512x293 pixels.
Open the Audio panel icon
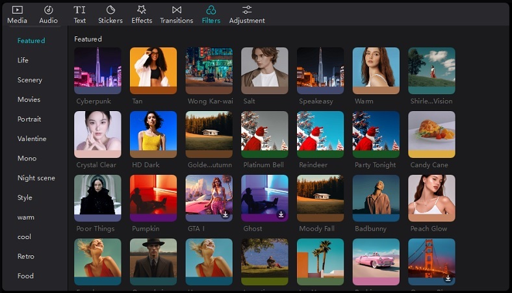[48, 10]
